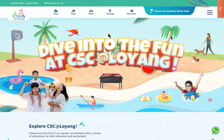Image resolution: width=224 pixels, height=140 pixels.
Task: Open the Discover icon in navigation
Action: tap(132, 11)
